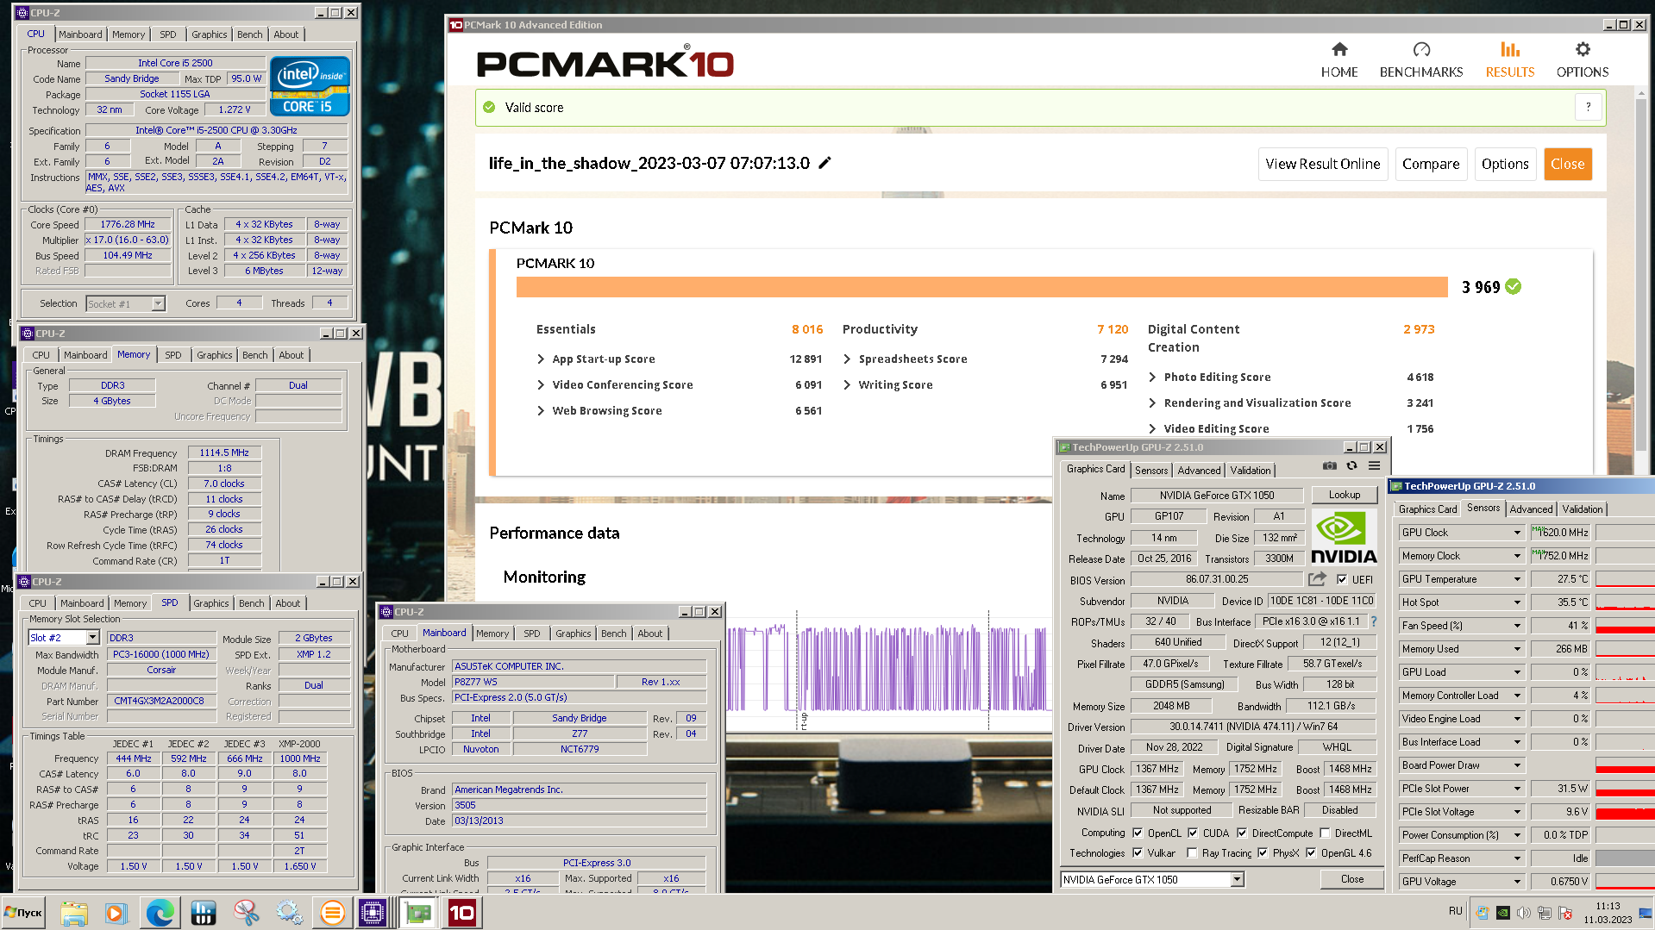
Task: Click the PCIe Slot Voltage red graph
Action: (1625, 812)
